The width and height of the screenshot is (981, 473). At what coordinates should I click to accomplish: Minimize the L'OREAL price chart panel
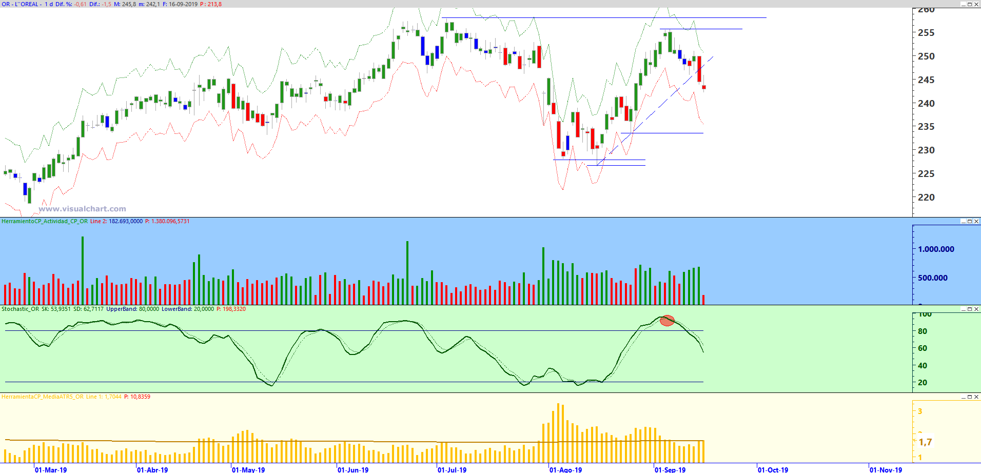coord(963,4)
